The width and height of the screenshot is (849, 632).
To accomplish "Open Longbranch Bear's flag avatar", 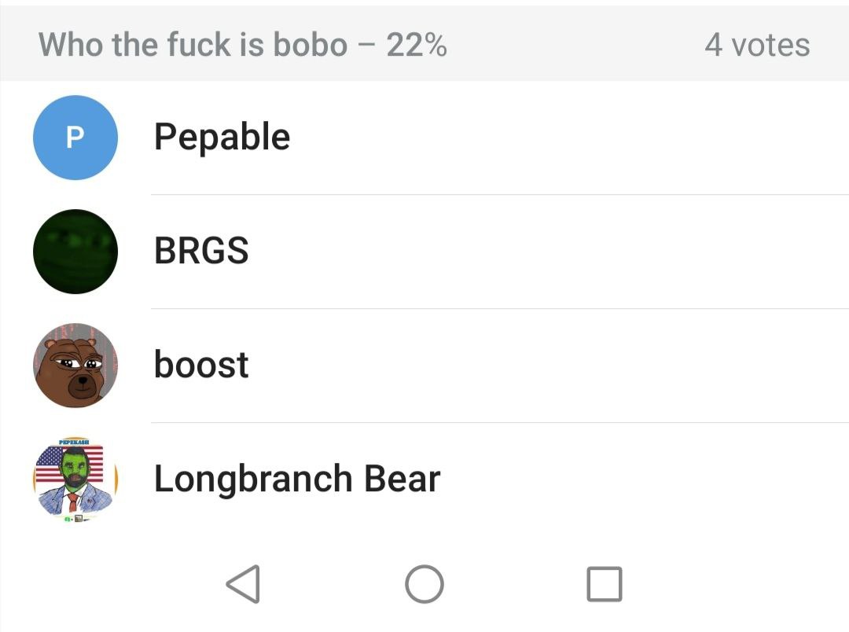I will coord(75,480).
